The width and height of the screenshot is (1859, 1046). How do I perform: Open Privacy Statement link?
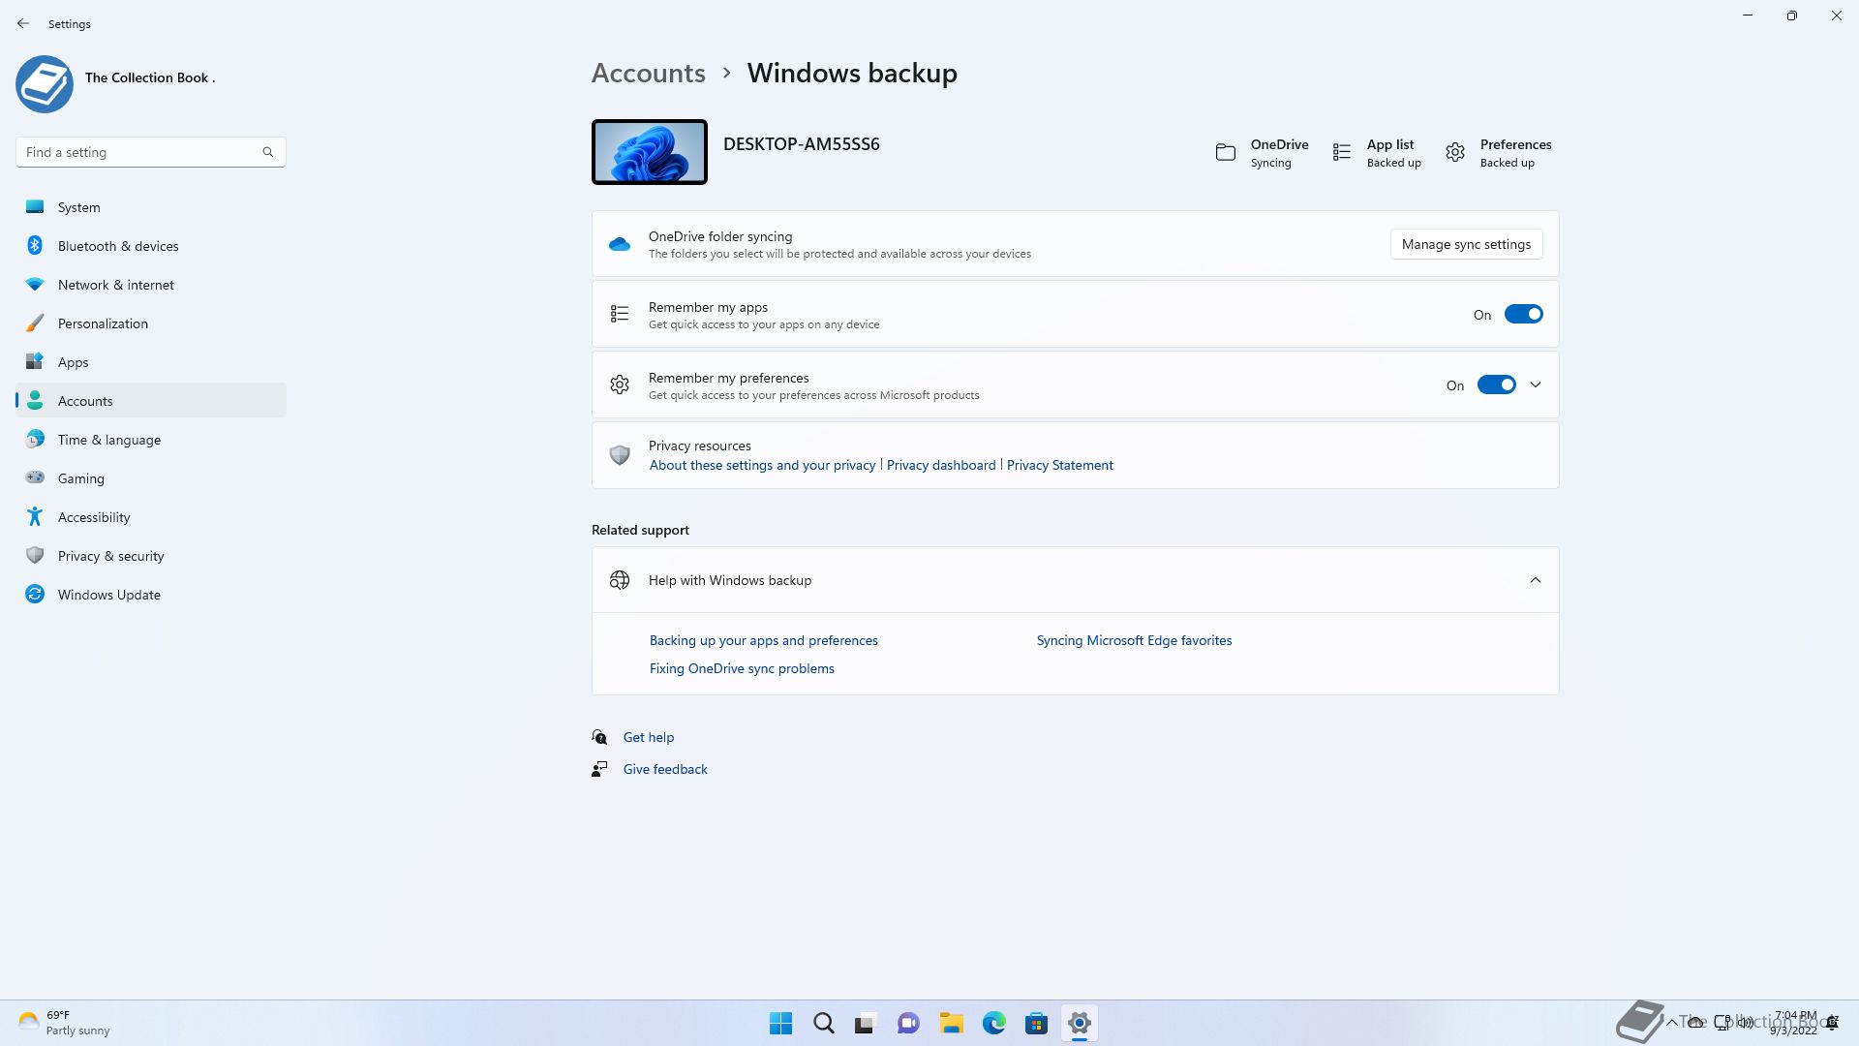coord(1059,465)
